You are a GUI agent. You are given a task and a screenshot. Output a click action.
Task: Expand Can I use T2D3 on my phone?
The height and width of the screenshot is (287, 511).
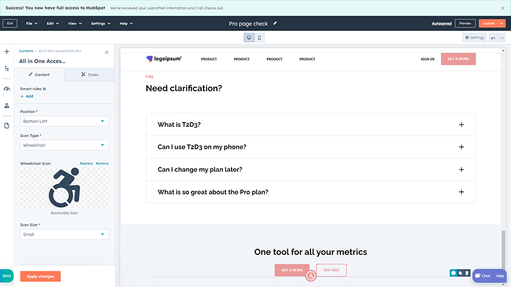coord(310,147)
